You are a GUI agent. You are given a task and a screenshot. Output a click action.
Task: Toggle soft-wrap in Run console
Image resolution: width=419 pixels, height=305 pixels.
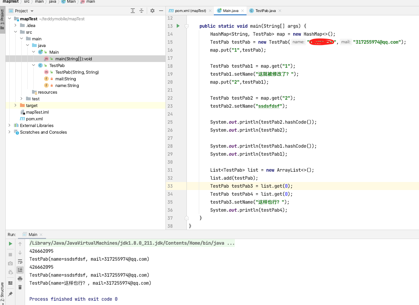[20, 261]
